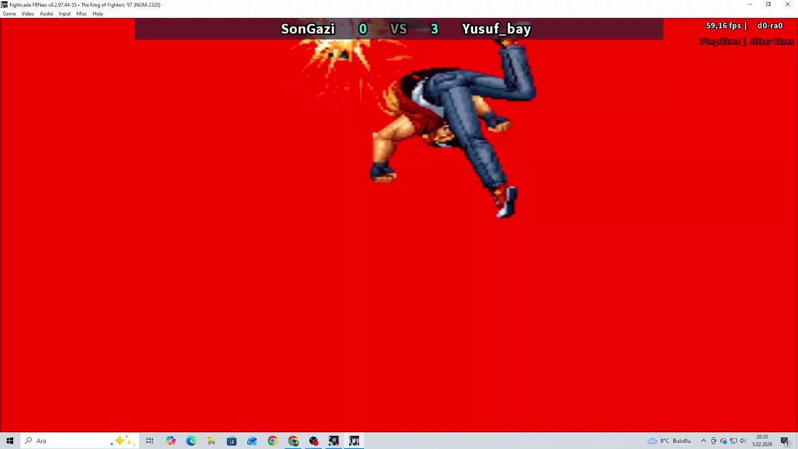Open Microsoft Edge from the taskbar
Image resolution: width=798 pixels, height=449 pixels.
pyautogui.click(x=191, y=441)
